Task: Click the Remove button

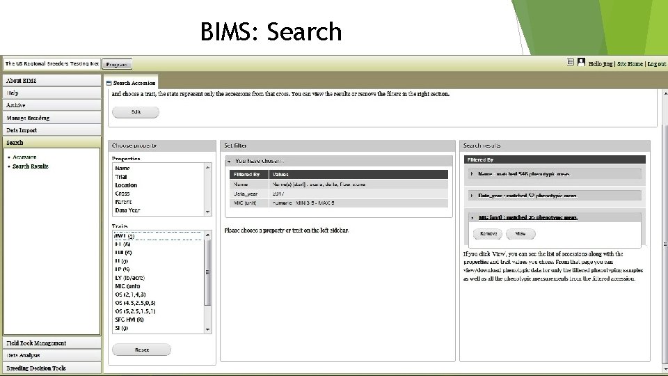Action: (x=488, y=234)
